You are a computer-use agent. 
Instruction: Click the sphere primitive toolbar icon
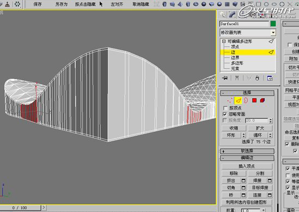pos(204,4)
